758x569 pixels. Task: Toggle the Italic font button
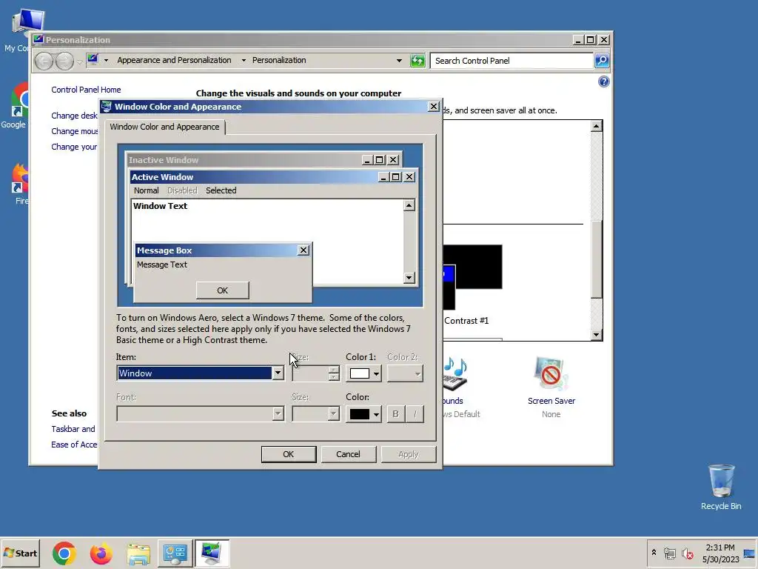[x=415, y=414]
